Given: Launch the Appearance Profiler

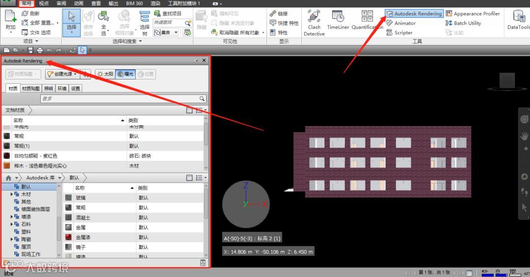Looking at the screenshot, I should coord(473,14).
